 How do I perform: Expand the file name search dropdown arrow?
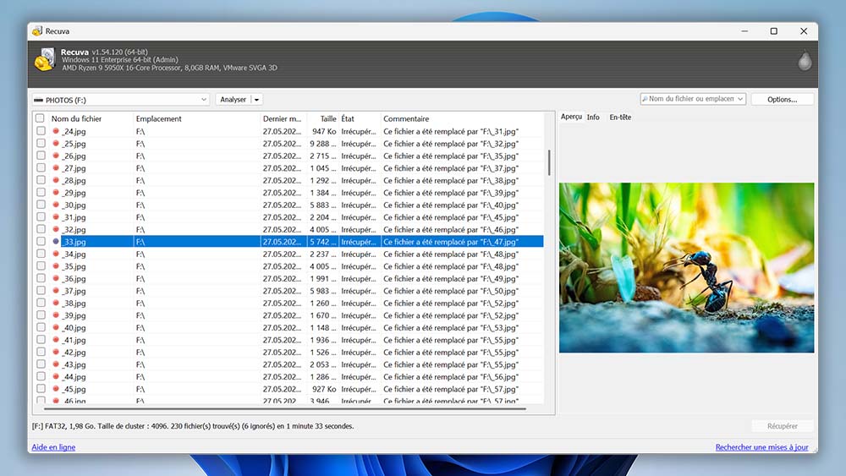740,99
